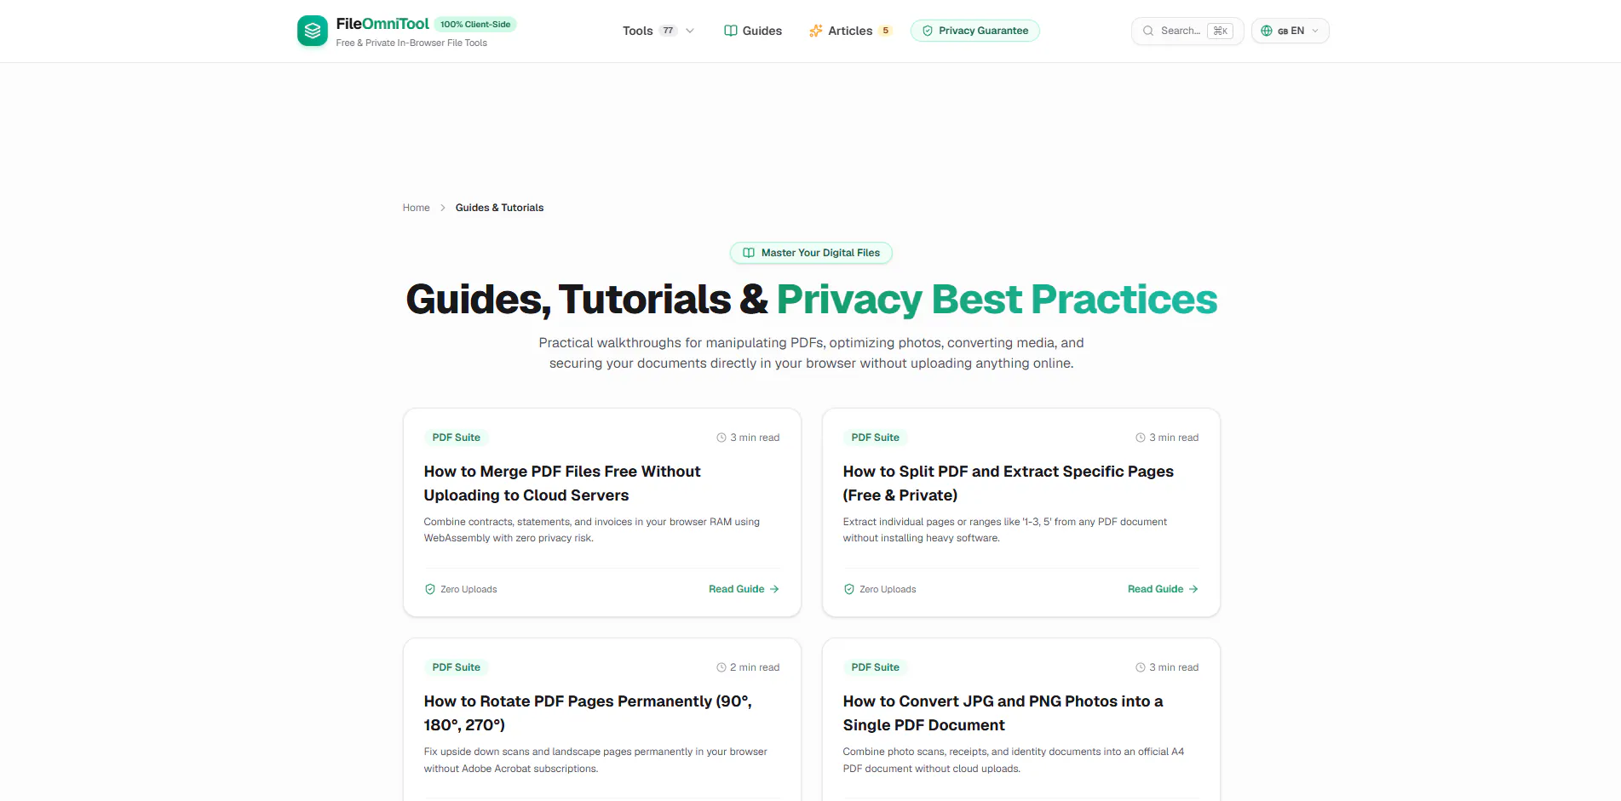Click the arrow beside Read Guide on Merge card
The width and height of the screenshot is (1621, 801).
[774, 589]
